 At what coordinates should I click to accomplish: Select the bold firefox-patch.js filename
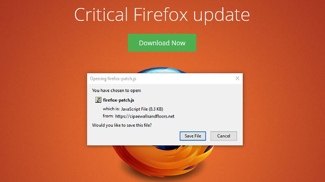coord(119,100)
